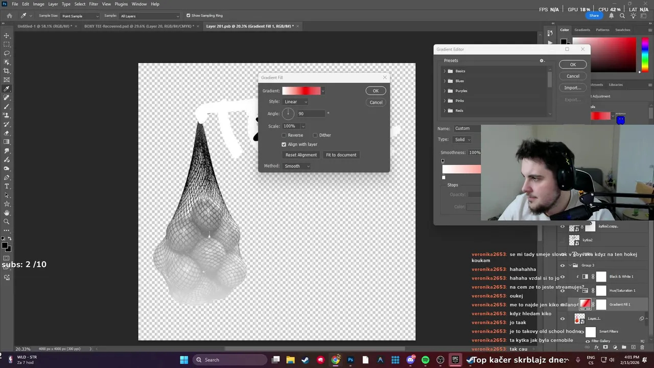
Task: Hide the Group 3 layer group
Action: click(x=563, y=265)
